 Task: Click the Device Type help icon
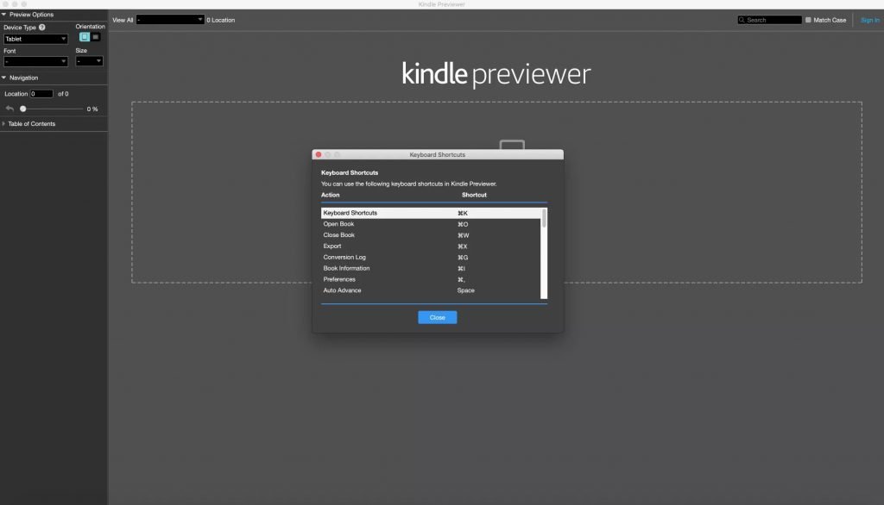coord(42,27)
